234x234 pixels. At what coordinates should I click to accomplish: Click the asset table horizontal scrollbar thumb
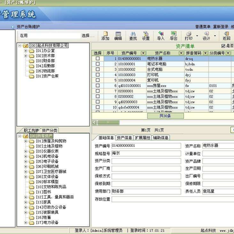(x=108, y=122)
